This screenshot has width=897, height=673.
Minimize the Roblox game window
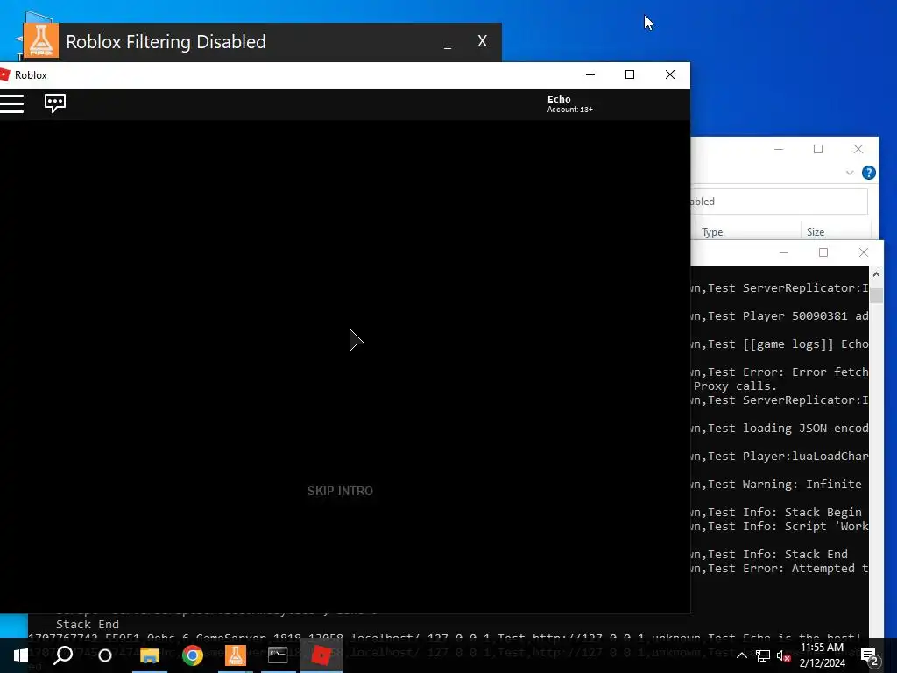pyautogui.click(x=590, y=75)
